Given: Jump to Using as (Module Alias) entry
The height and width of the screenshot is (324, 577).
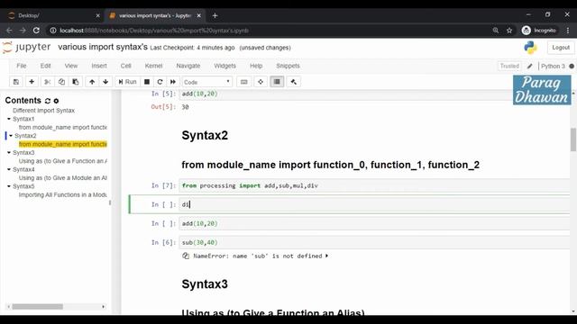Looking at the screenshot, I should (63, 178).
